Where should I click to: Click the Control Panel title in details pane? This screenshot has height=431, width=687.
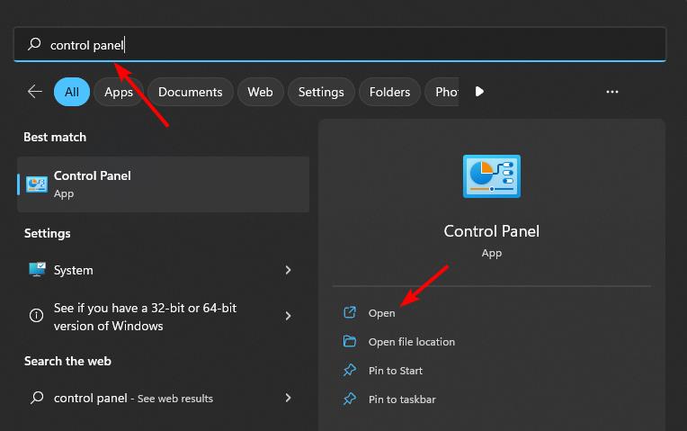coord(492,231)
